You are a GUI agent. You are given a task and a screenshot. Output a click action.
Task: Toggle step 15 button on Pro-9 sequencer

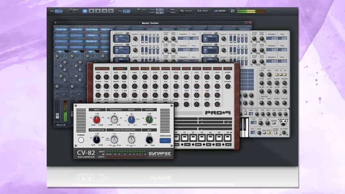click(x=219, y=138)
